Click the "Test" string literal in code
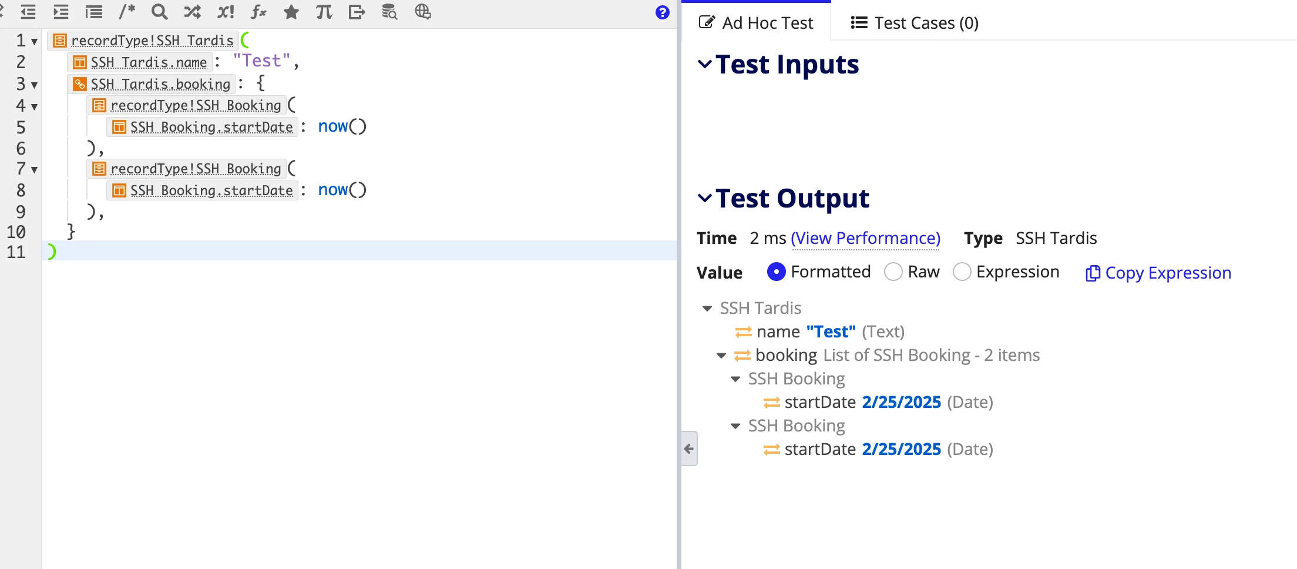Viewport: 1297px width, 569px height. [x=261, y=61]
